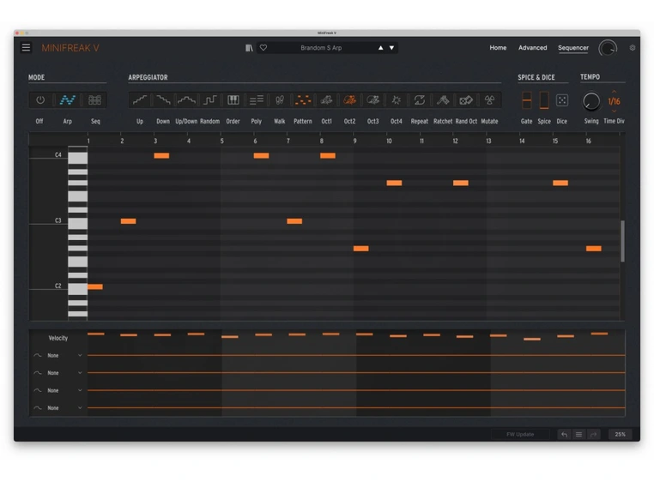654x482 pixels.
Task: Toggle the Rand Oct modifier icon
Action: pyautogui.click(x=466, y=100)
